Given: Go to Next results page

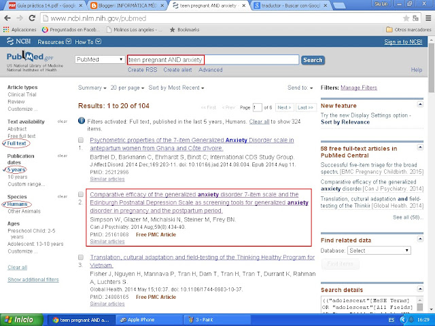Looking at the screenshot, I should 284,107.
